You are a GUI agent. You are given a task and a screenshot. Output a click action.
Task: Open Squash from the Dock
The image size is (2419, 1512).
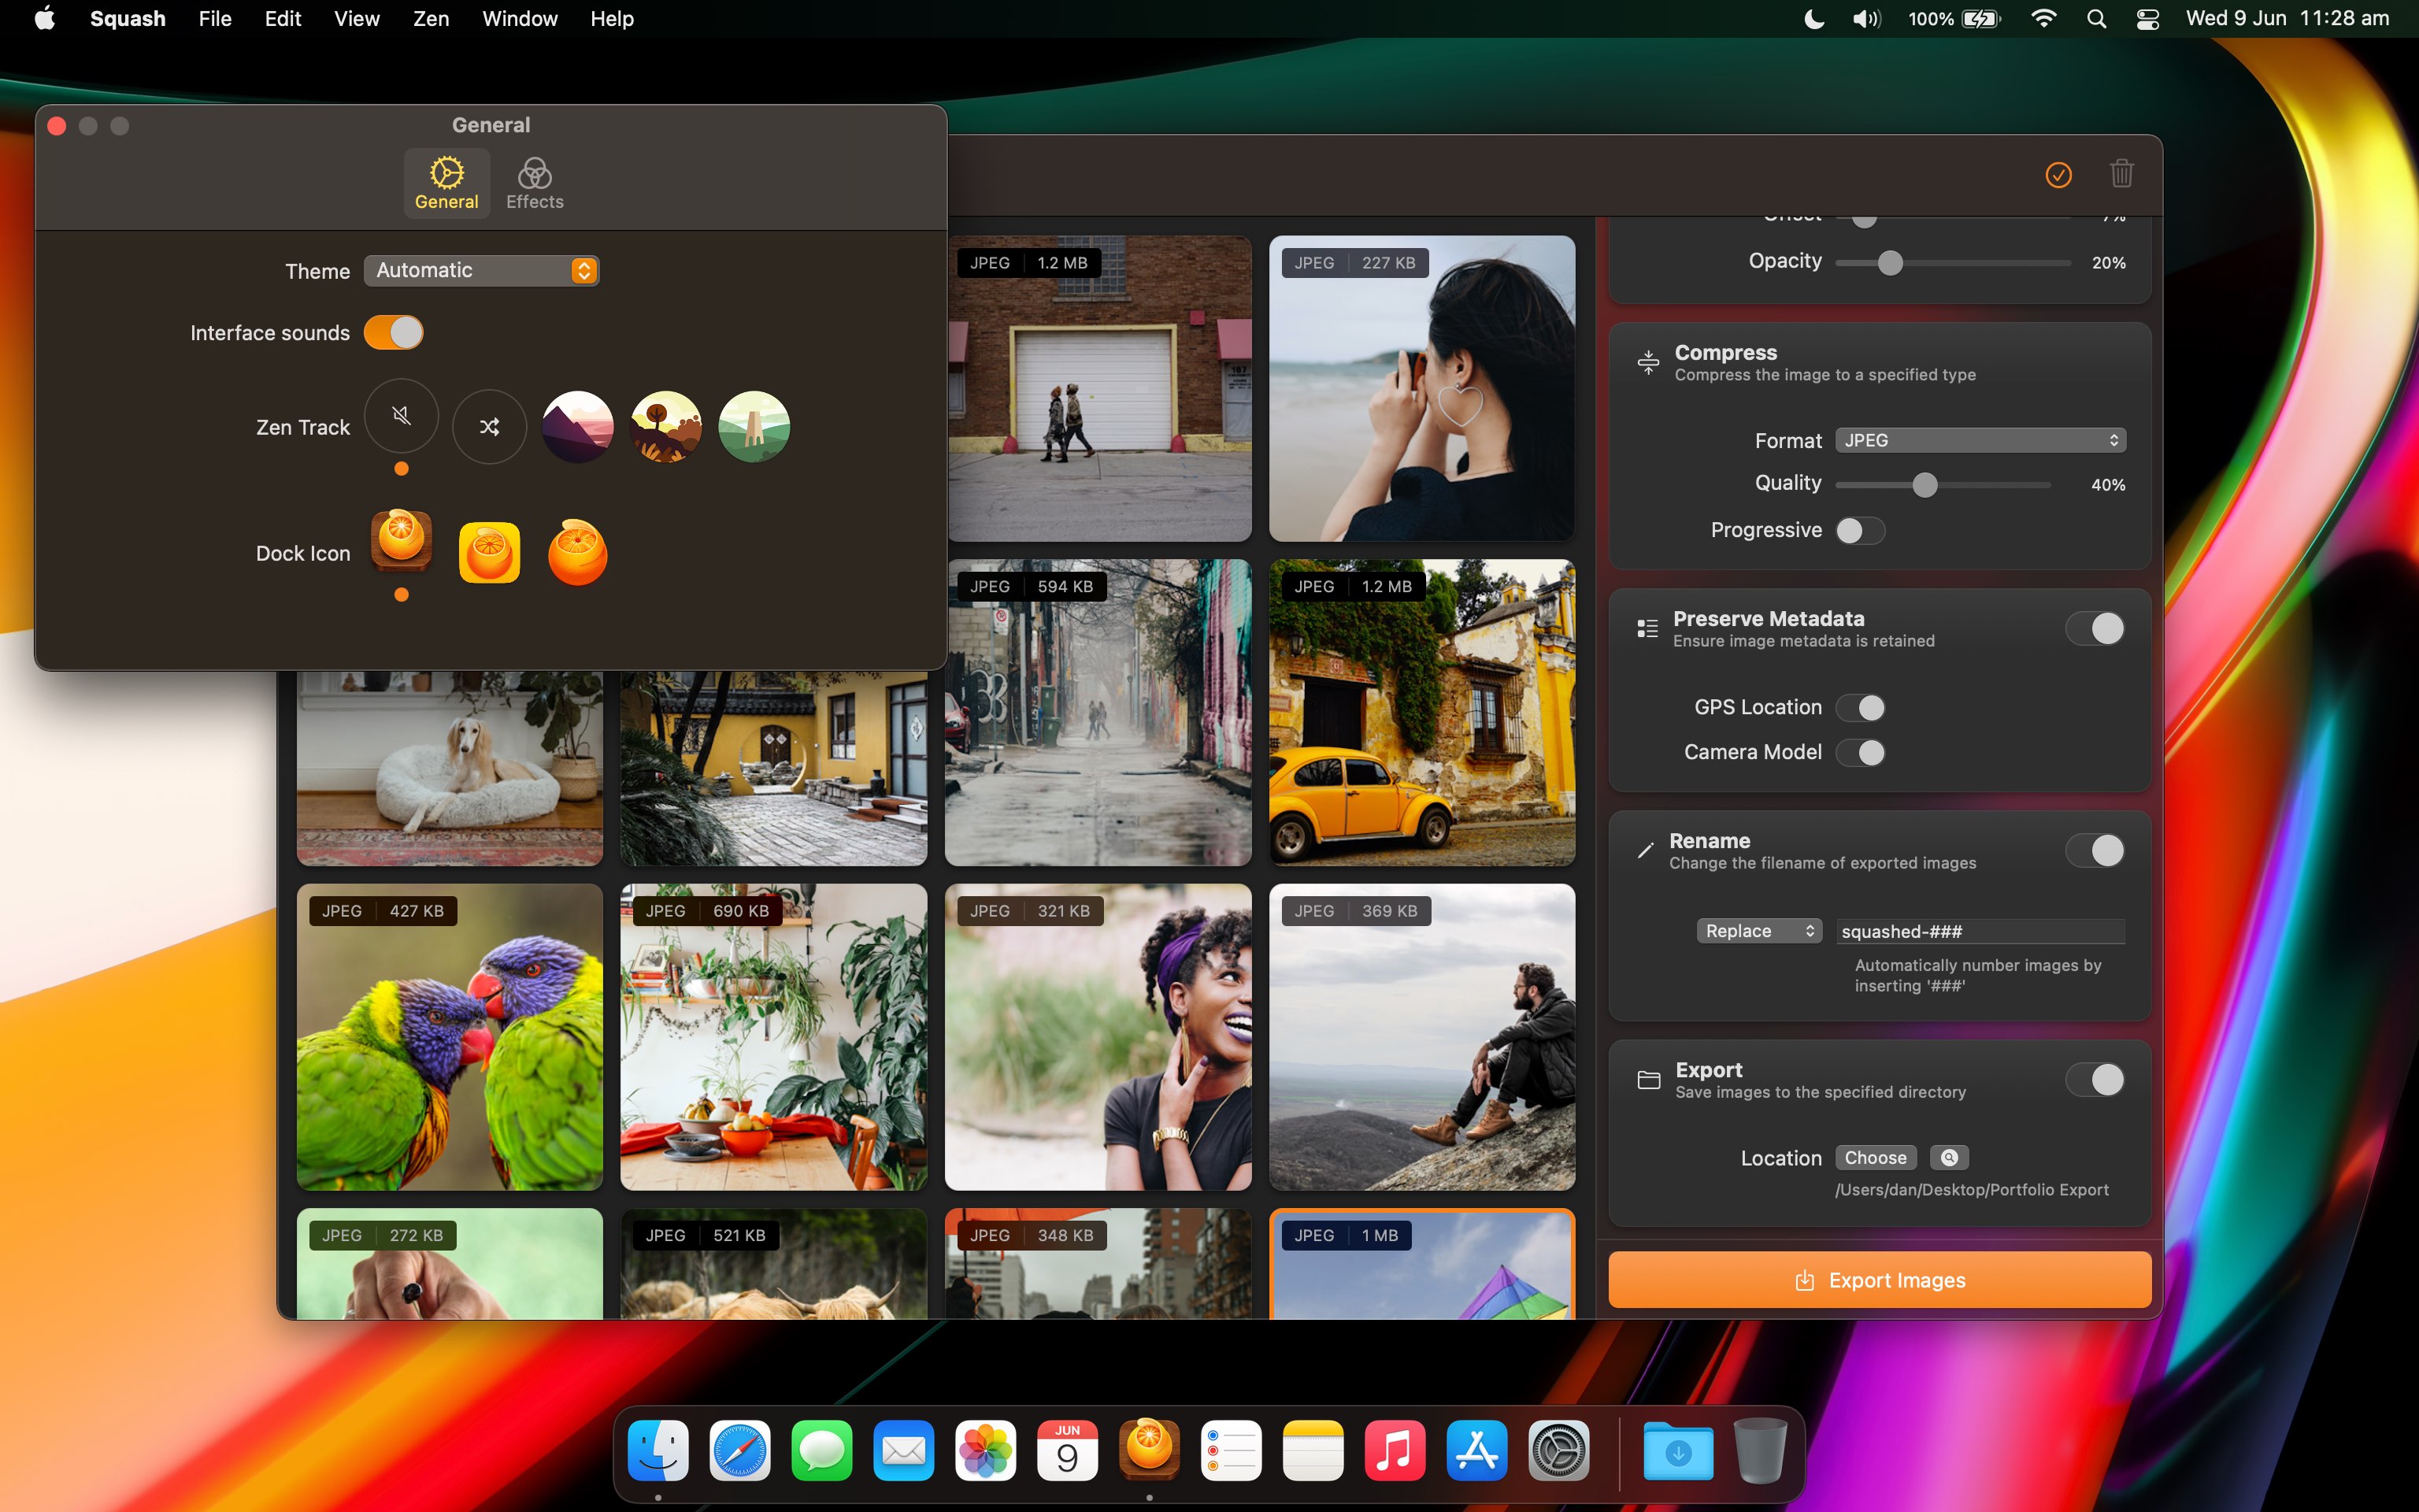click(x=1150, y=1449)
